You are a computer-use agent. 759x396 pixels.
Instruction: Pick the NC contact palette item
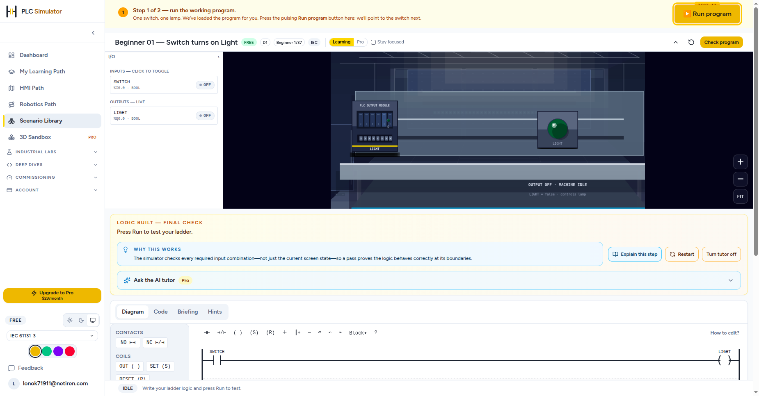click(155, 342)
